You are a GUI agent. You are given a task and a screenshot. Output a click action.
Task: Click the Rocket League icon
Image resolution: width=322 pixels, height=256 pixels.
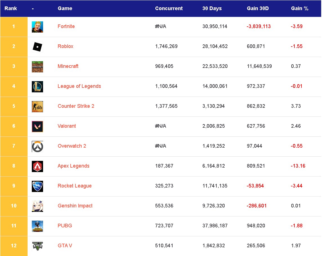coord(37,186)
